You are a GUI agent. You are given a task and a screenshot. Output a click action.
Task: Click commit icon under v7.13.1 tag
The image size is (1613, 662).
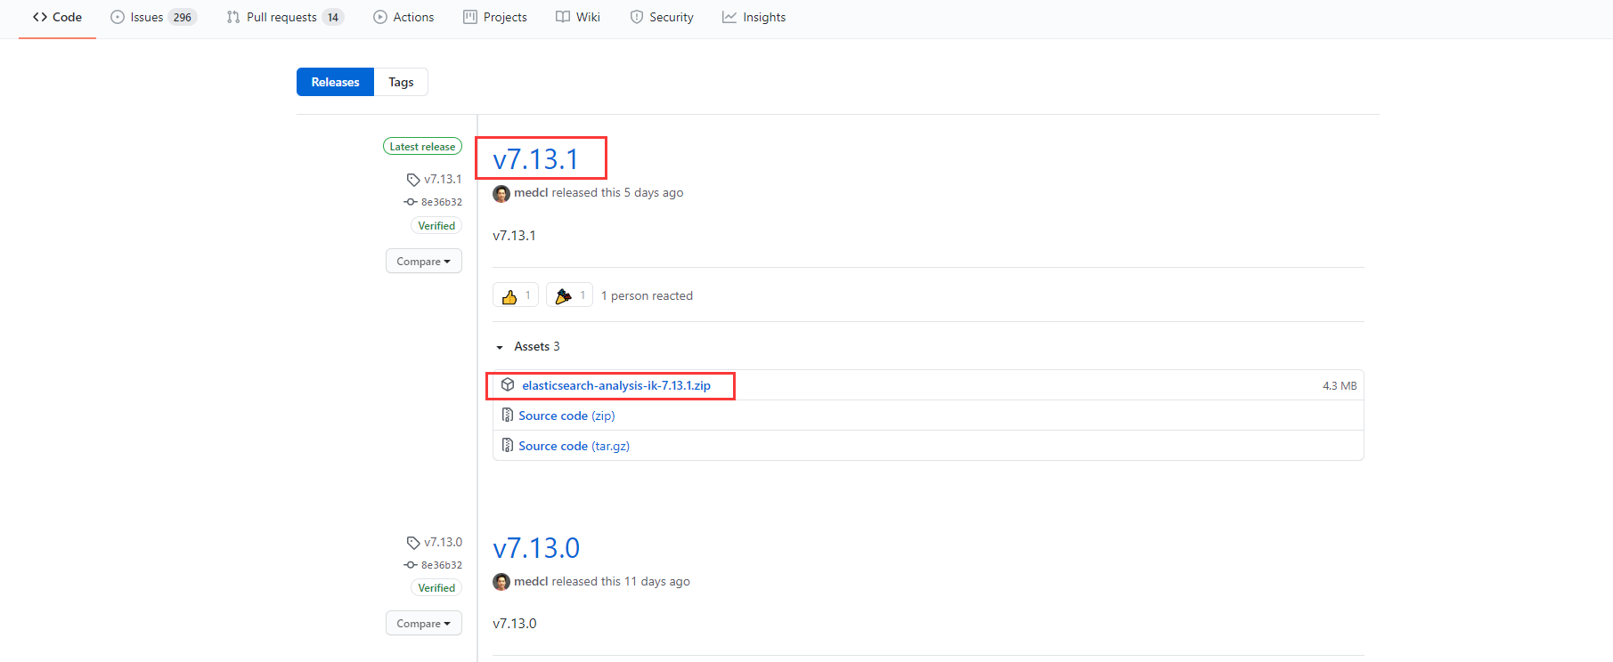click(411, 202)
